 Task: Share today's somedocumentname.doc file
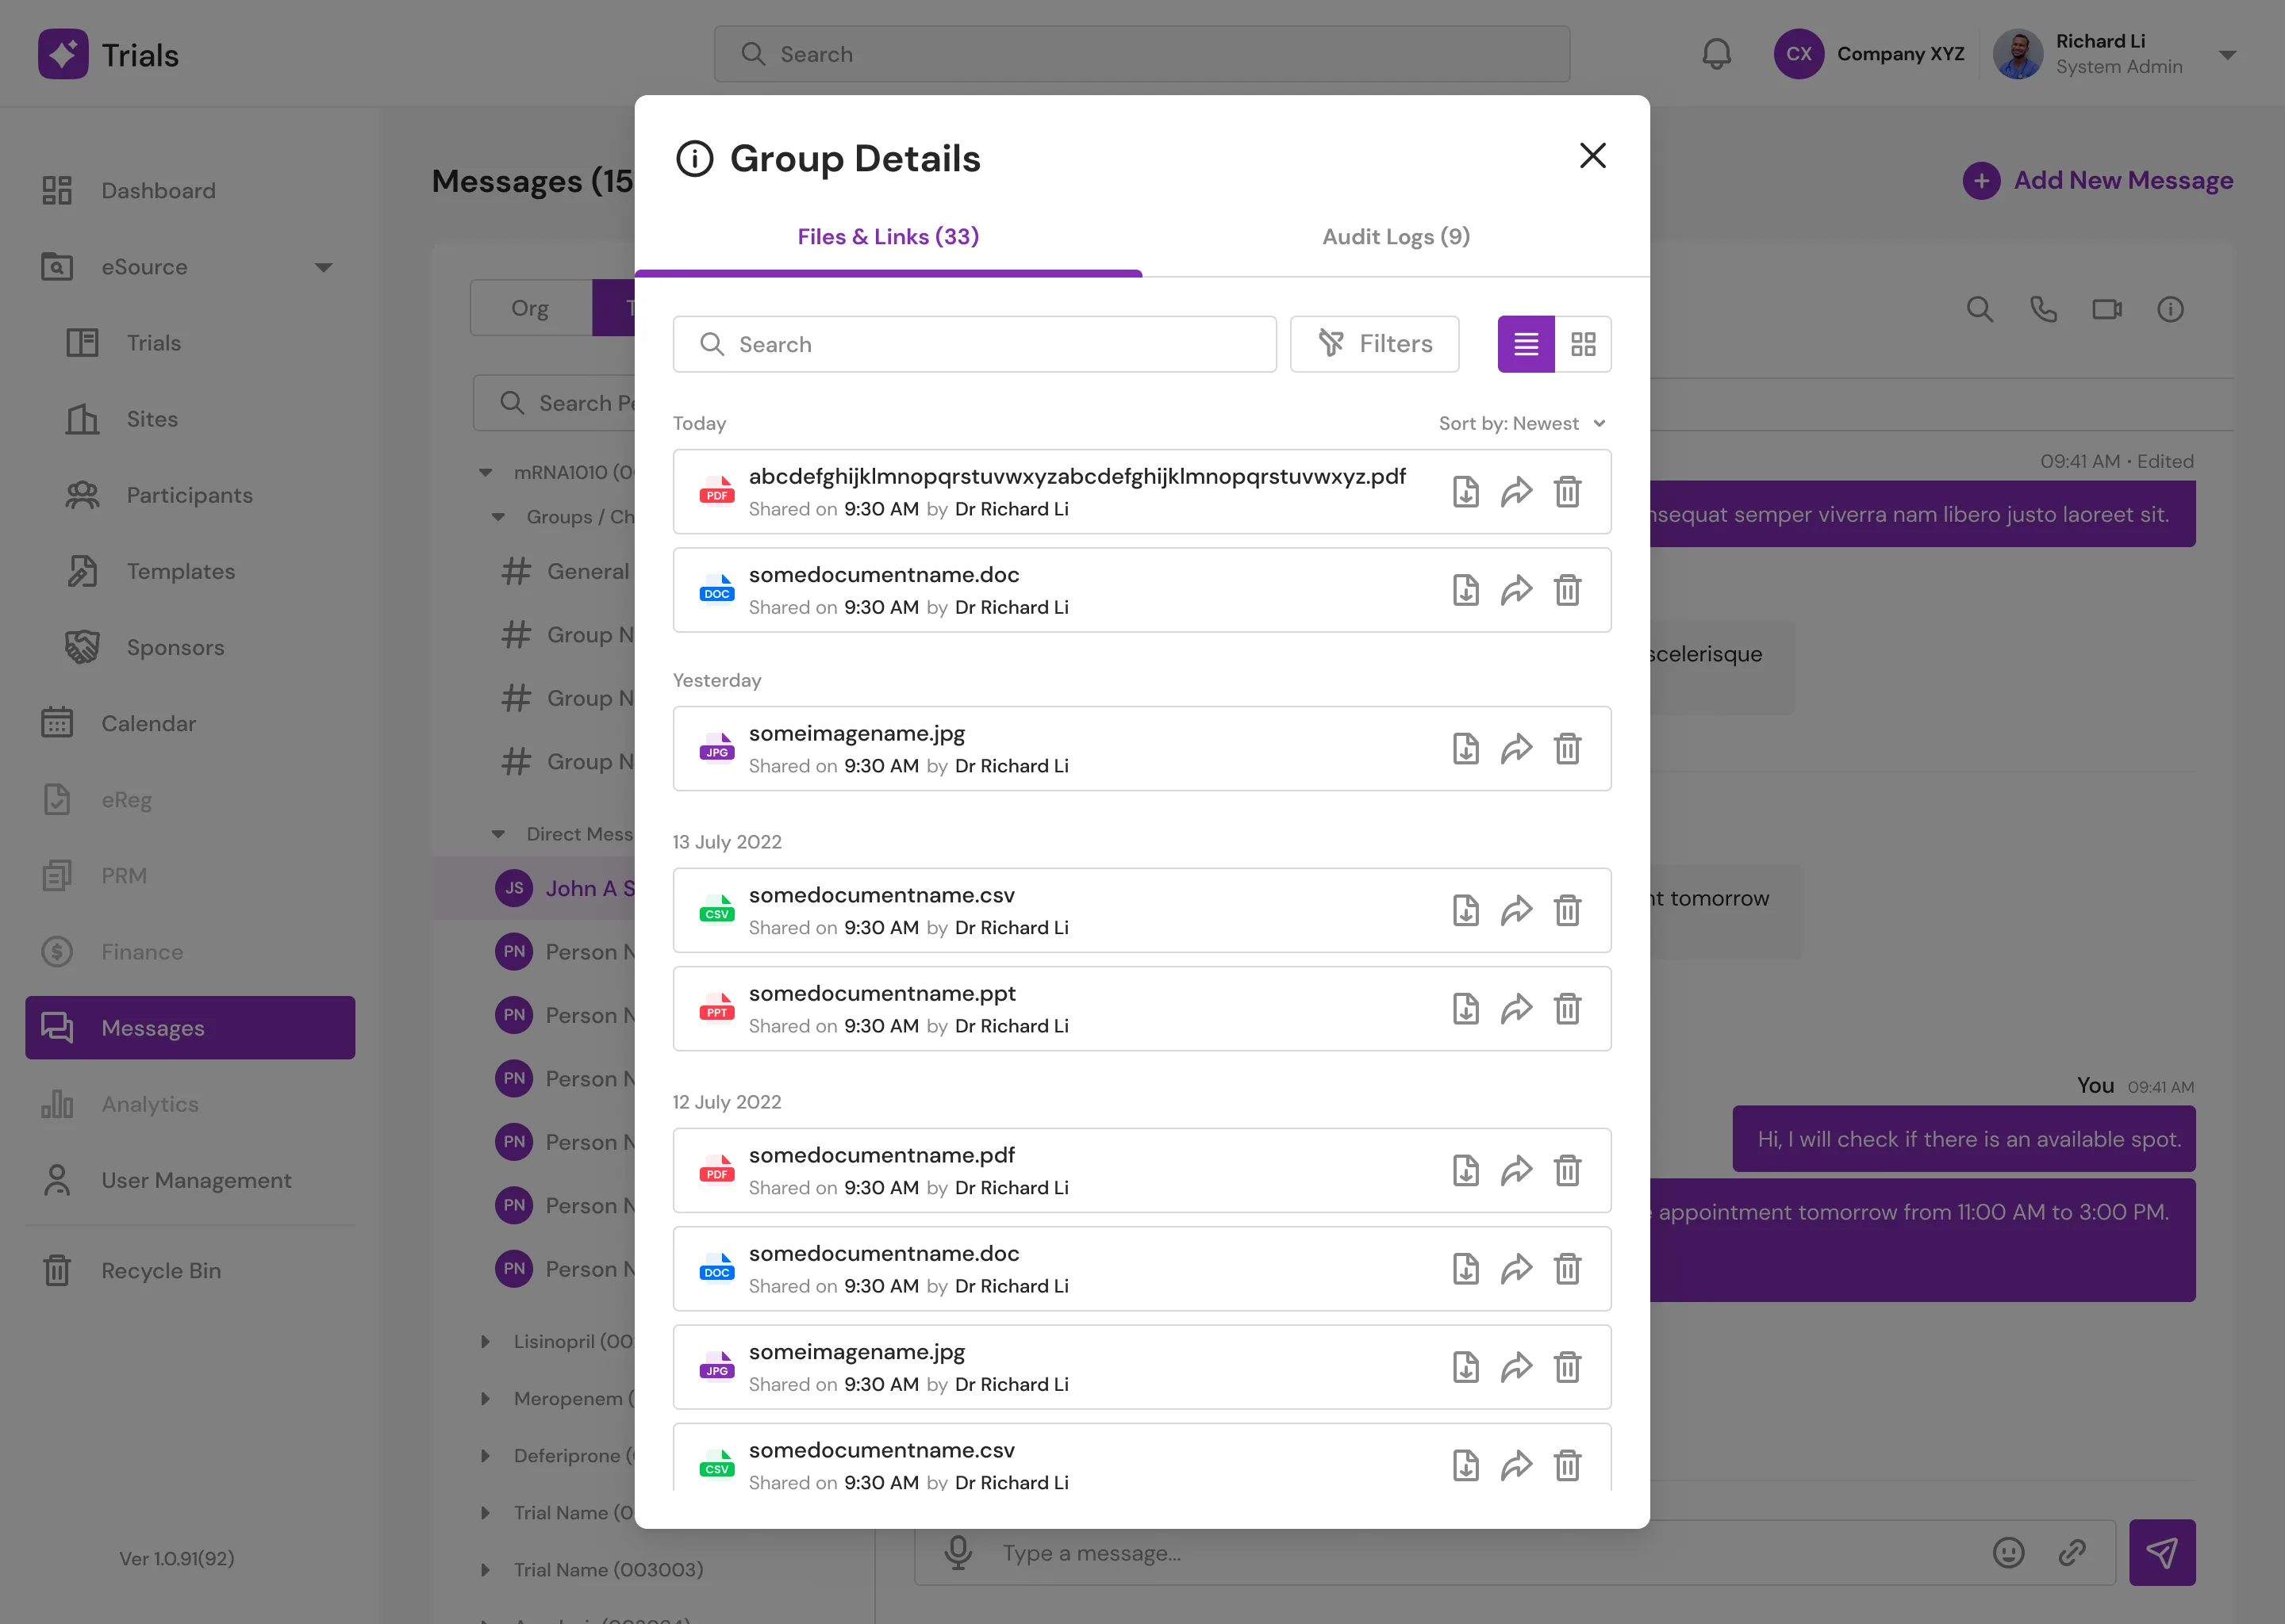(x=1517, y=590)
